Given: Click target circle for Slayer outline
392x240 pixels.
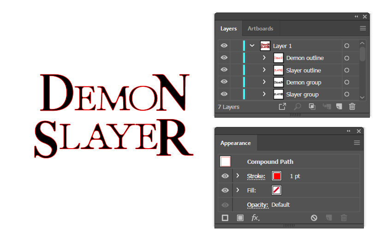Looking at the screenshot, I should 346,70.
